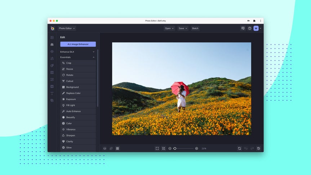Open the Textures sidebar icon
Screen dimensions: 311x175
(x=52, y=101)
